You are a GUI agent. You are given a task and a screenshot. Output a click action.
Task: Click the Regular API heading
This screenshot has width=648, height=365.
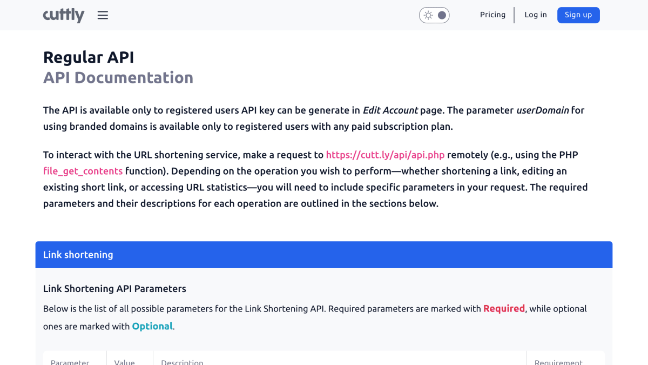click(89, 57)
